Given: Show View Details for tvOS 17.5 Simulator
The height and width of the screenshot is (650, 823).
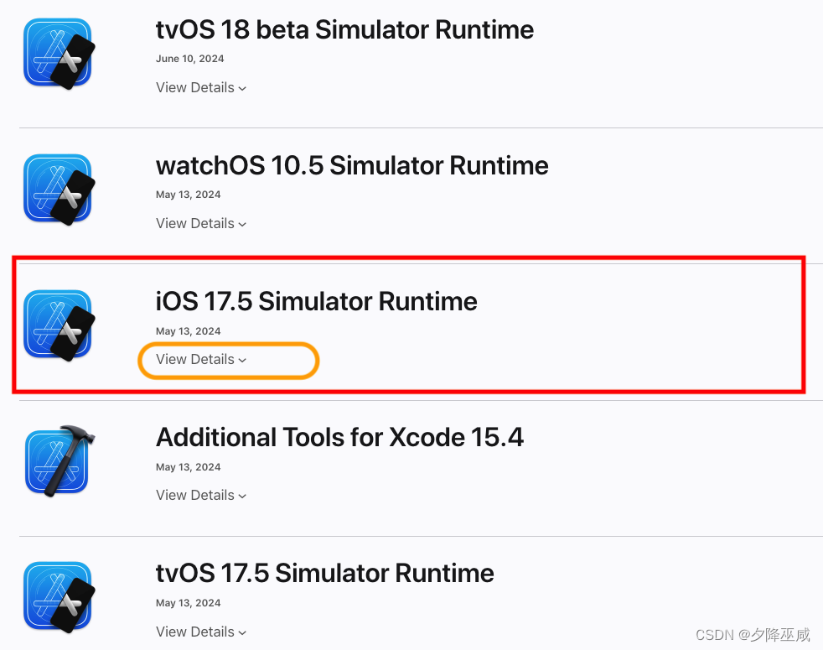Looking at the screenshot, I should coord(201,632).
